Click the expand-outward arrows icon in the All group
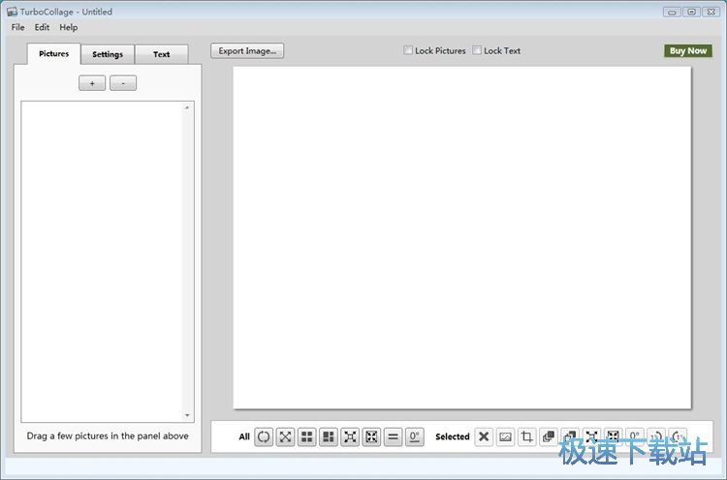This screenshot has width=727, height=480. point(350,436)
